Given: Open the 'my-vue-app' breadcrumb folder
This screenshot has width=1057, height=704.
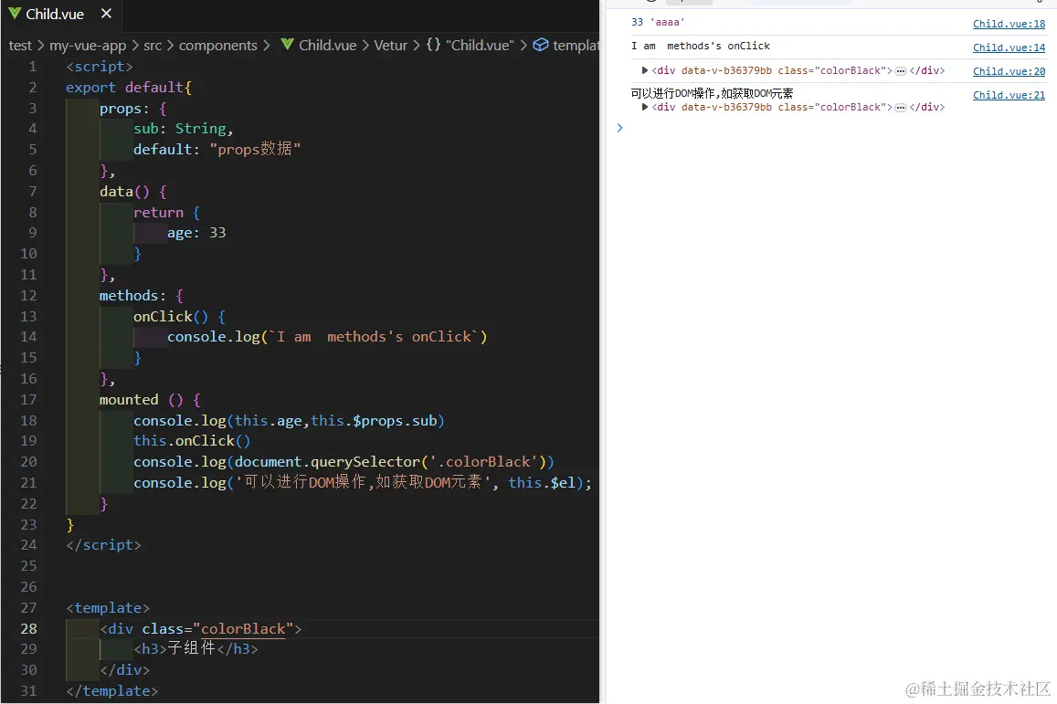Looking at the screenshot, I should 88,45.
